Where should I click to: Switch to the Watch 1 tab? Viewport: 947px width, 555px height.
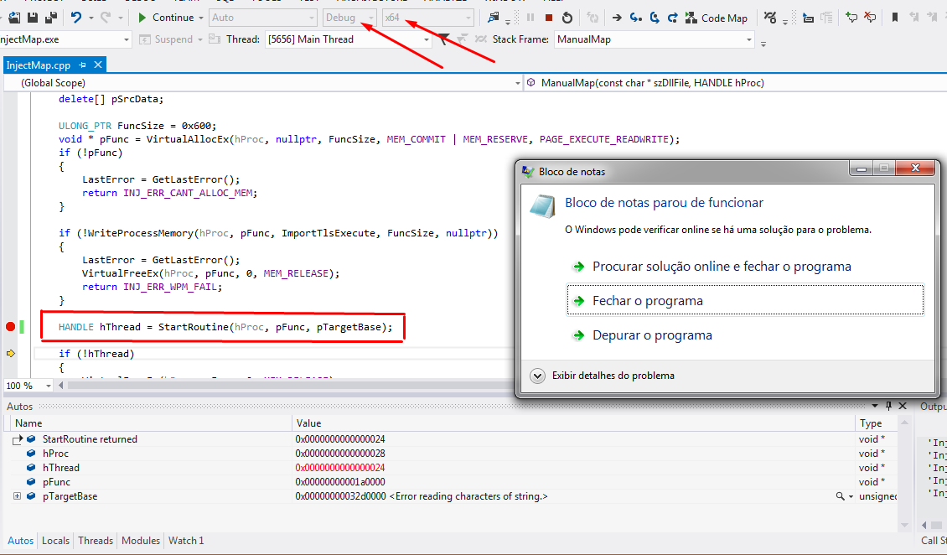(x=186, y=541)
